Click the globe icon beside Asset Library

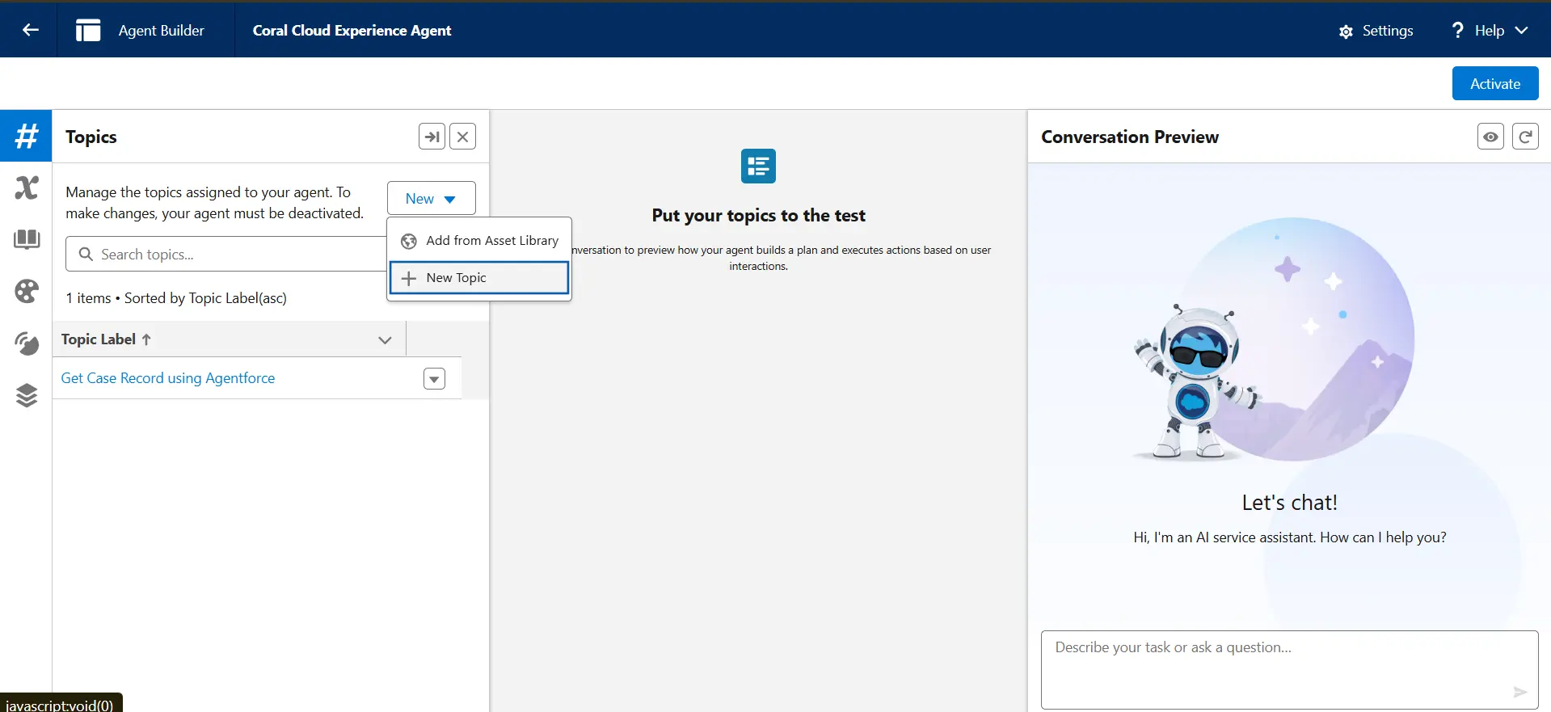click(409, 241)
